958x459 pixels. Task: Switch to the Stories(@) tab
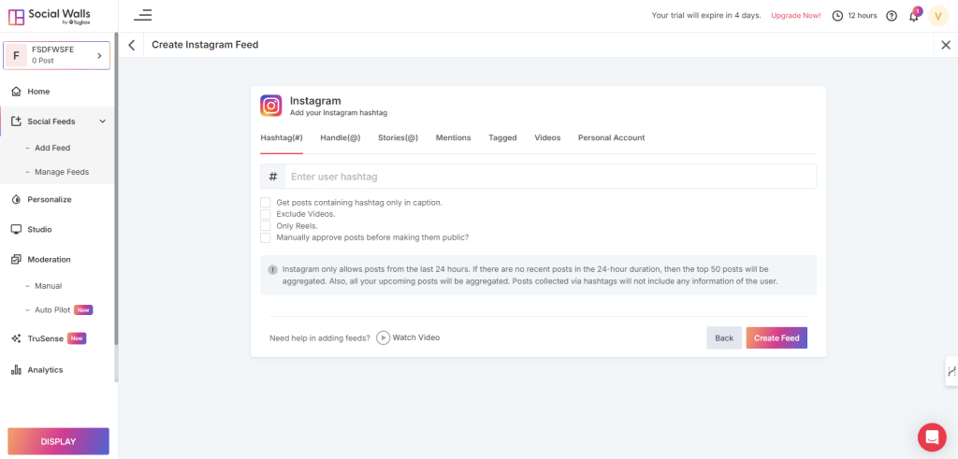(x=398, y=138)
